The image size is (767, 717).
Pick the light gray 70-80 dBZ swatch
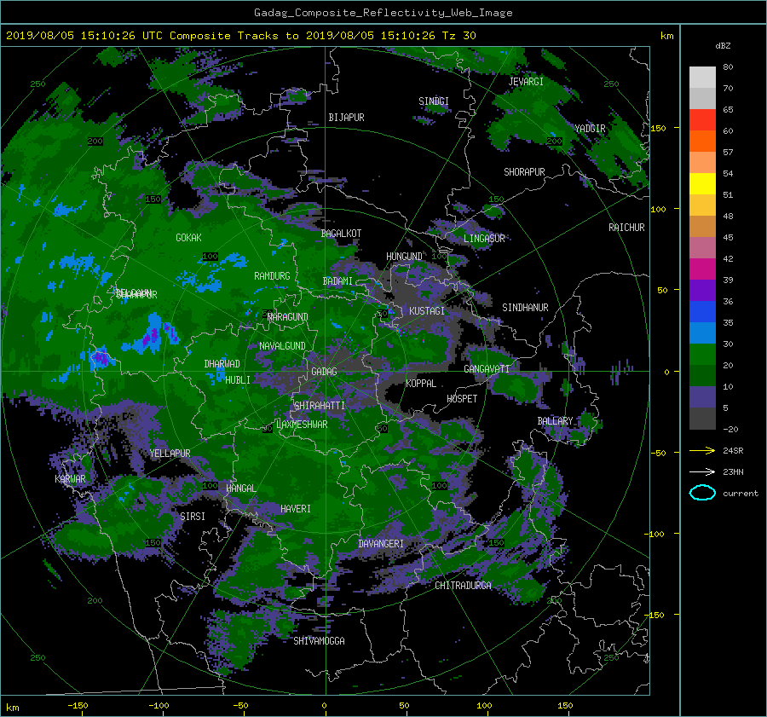(702, 78)
